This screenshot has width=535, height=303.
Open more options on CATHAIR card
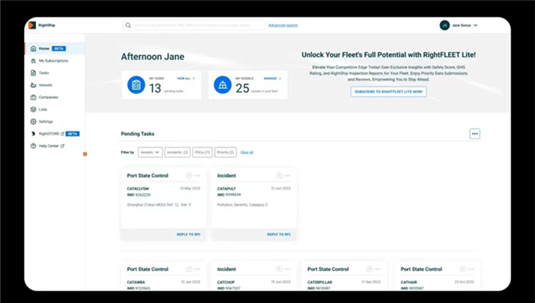(471, 270)
